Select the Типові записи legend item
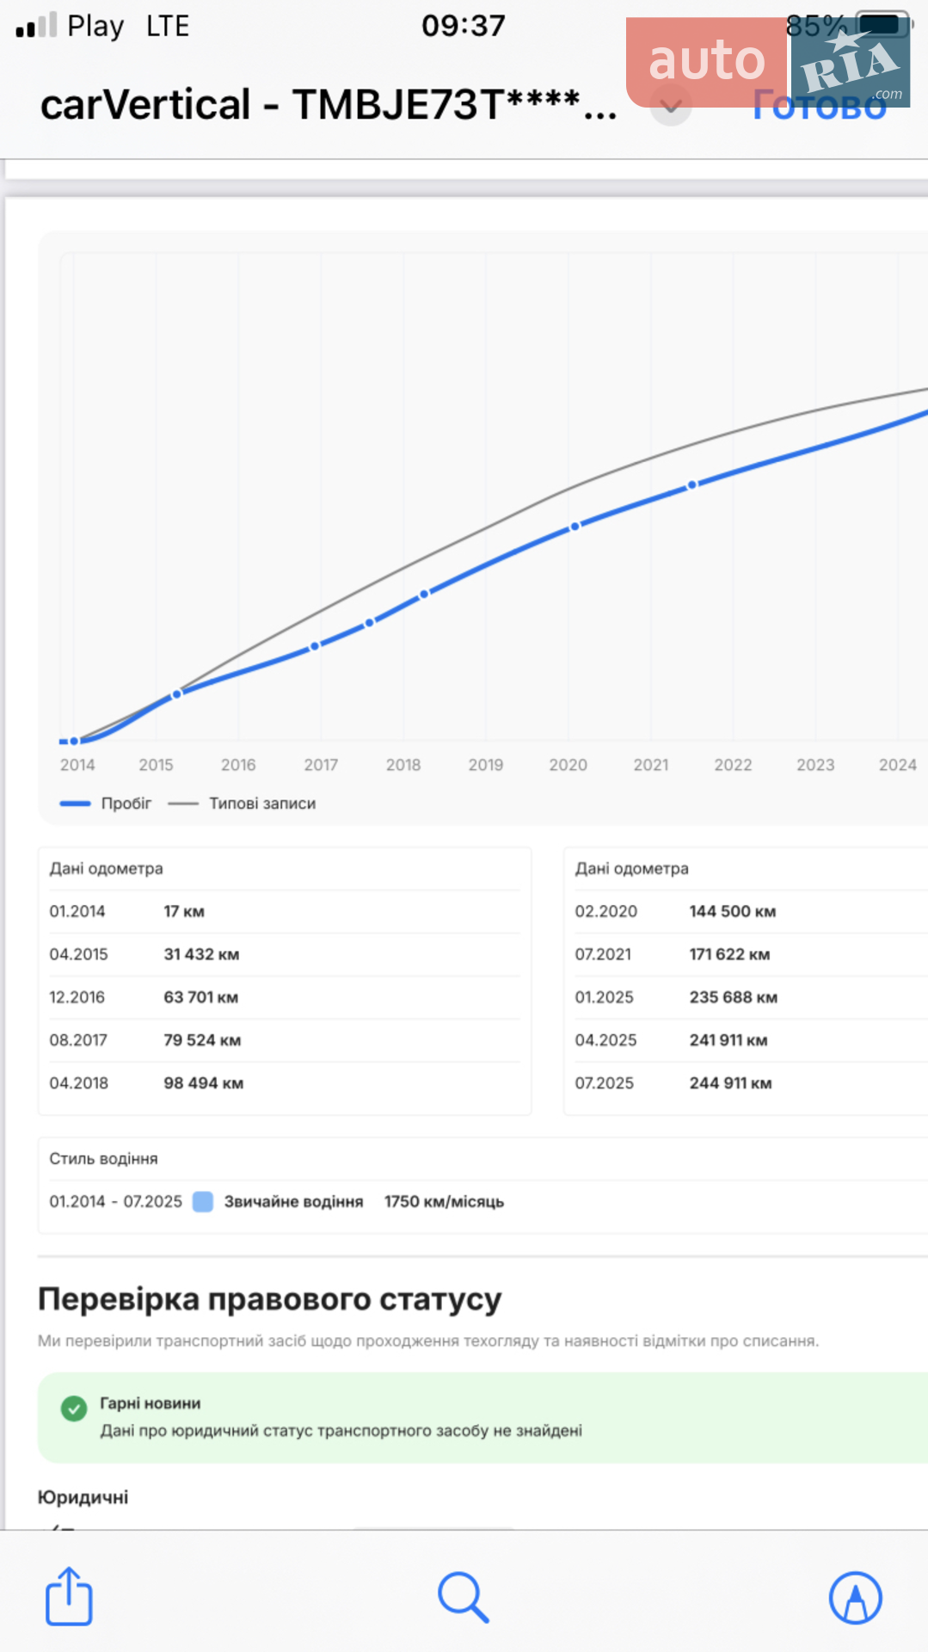The height and width of the screenshot is (1652, 928). tap(242, 803)
